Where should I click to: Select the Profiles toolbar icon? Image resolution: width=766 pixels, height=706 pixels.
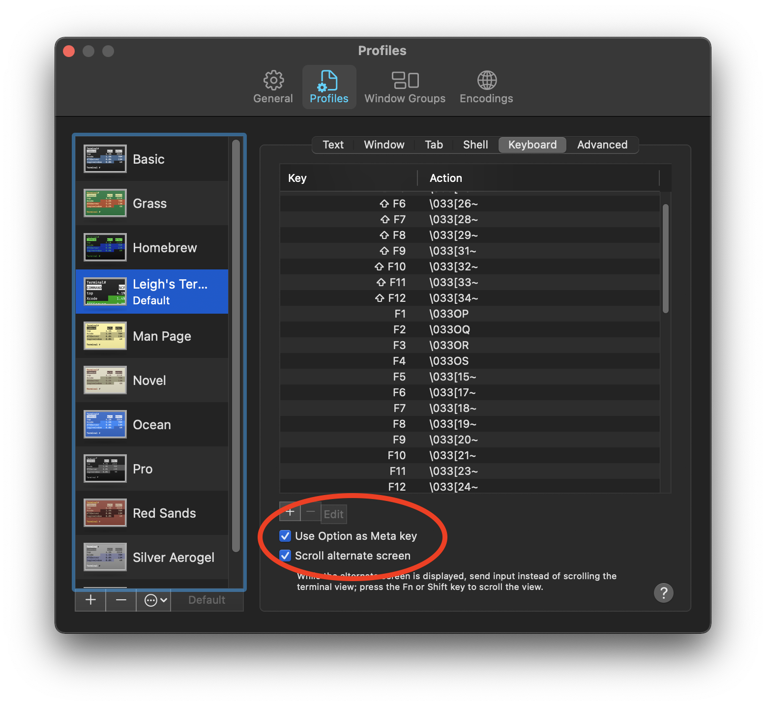329,87
